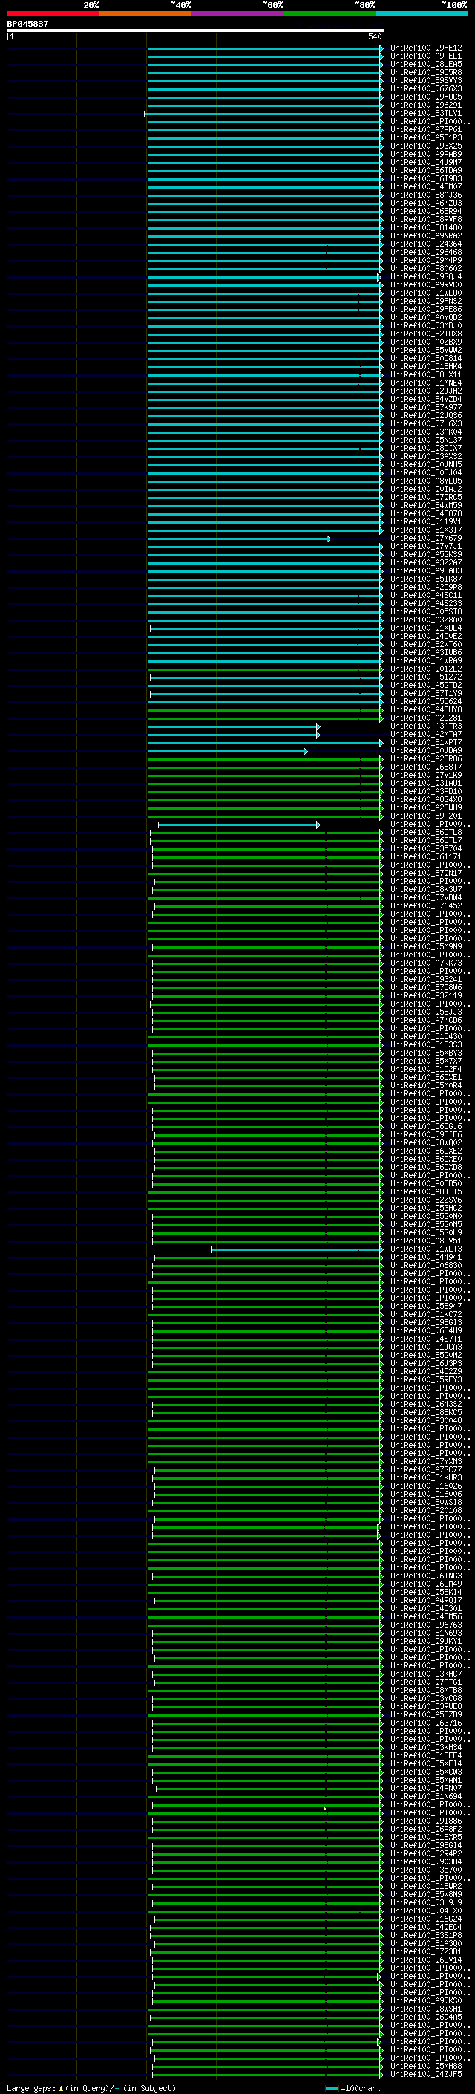Select label UniRef100_P32119
Image resolution: width=475 pixels, height=2094 pixels.
(426, 996)
